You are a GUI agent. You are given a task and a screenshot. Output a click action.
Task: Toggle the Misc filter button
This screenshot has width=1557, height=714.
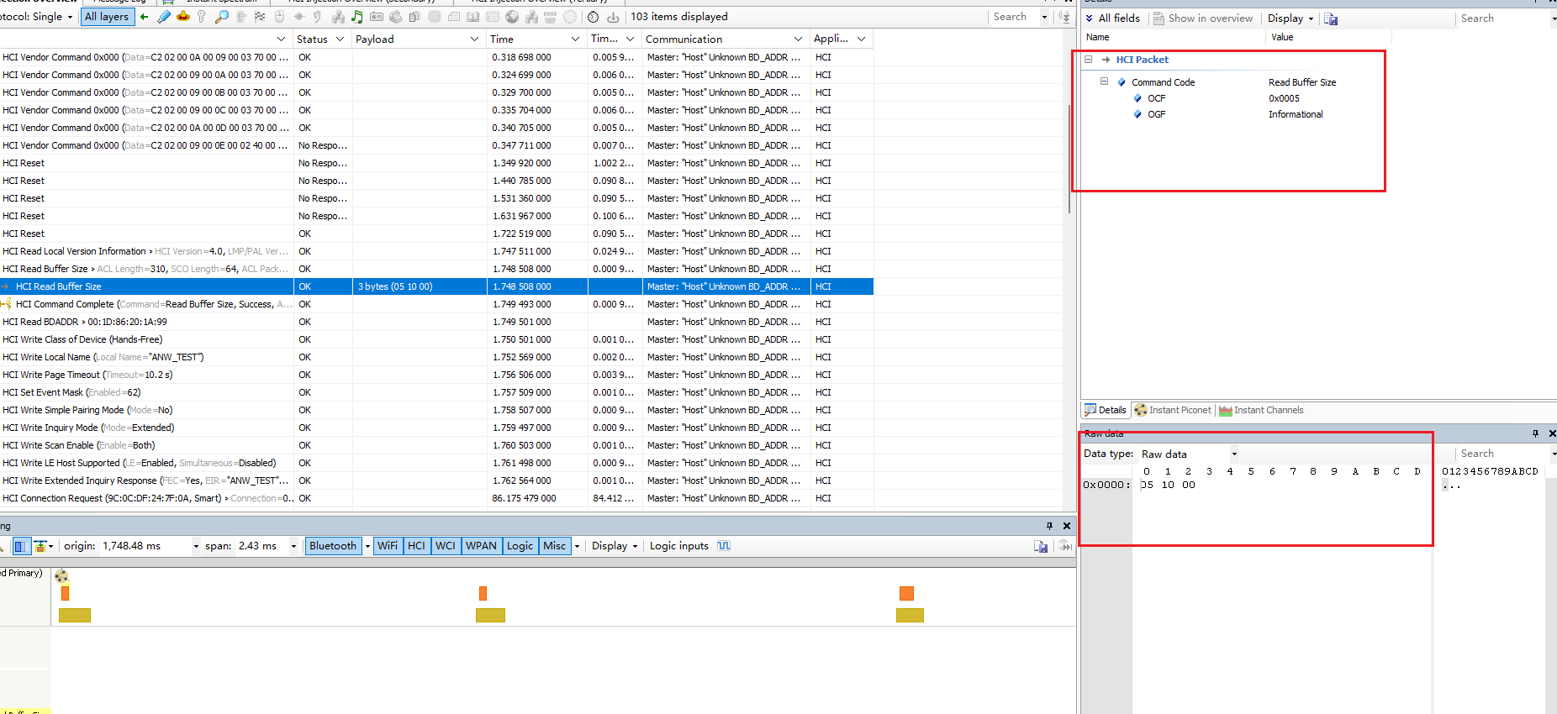(x=555, y=546)
